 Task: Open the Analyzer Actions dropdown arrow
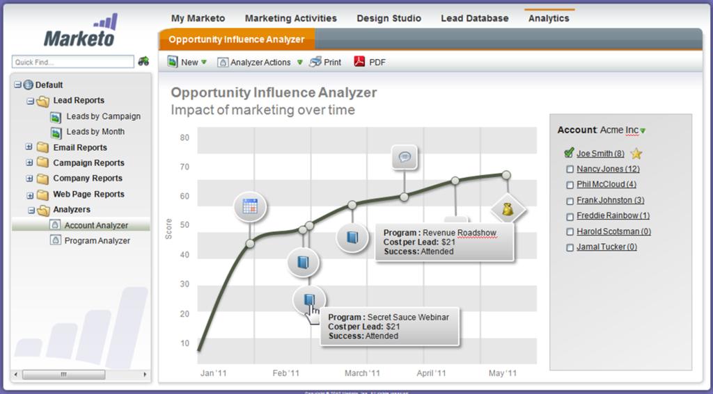(x=299, y=62)
